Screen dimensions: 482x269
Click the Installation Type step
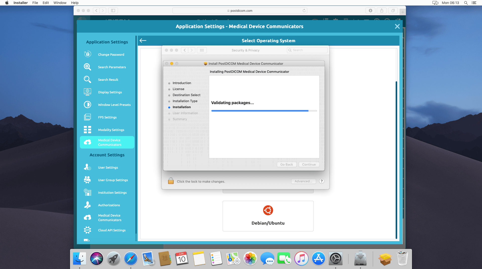click(185, 101)
